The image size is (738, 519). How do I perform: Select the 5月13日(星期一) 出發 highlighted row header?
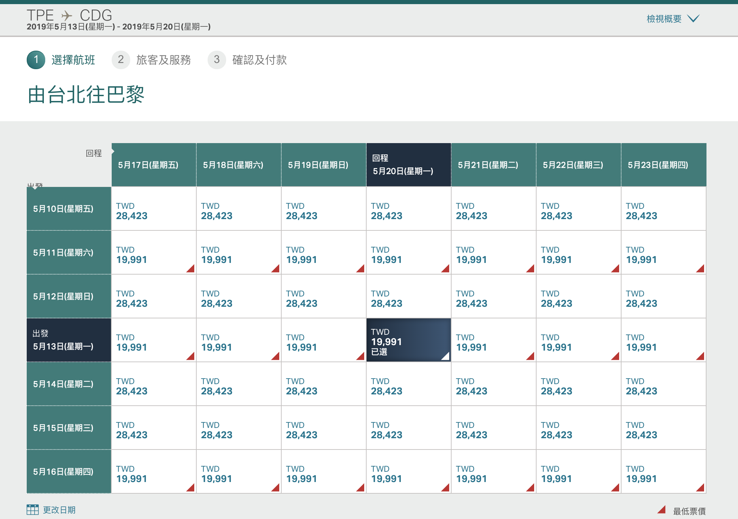[x=69, y=340]
